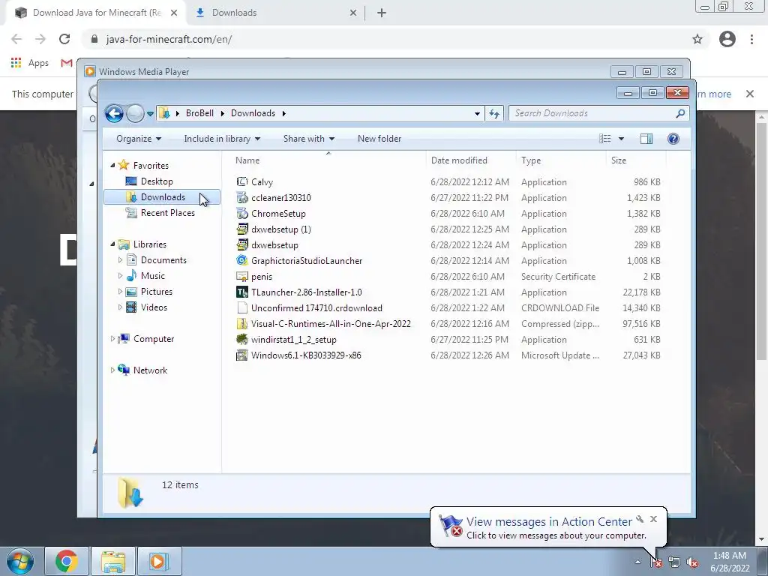
Task: Collapse the Favorites group
Action: pos(112,166)
